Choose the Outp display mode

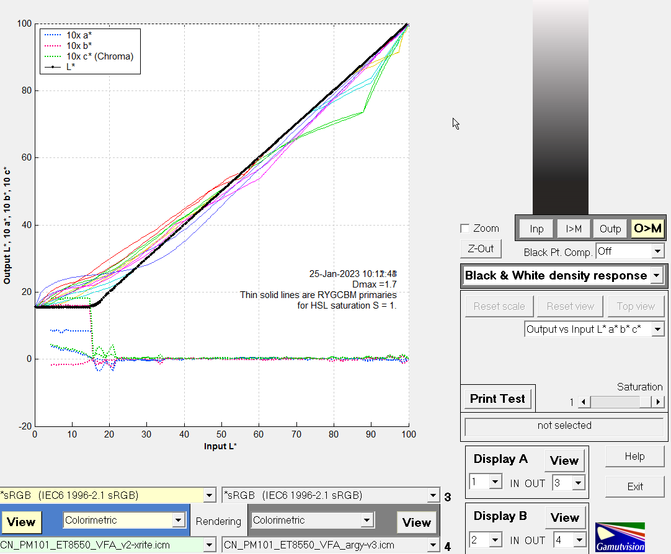click(610, 229)
